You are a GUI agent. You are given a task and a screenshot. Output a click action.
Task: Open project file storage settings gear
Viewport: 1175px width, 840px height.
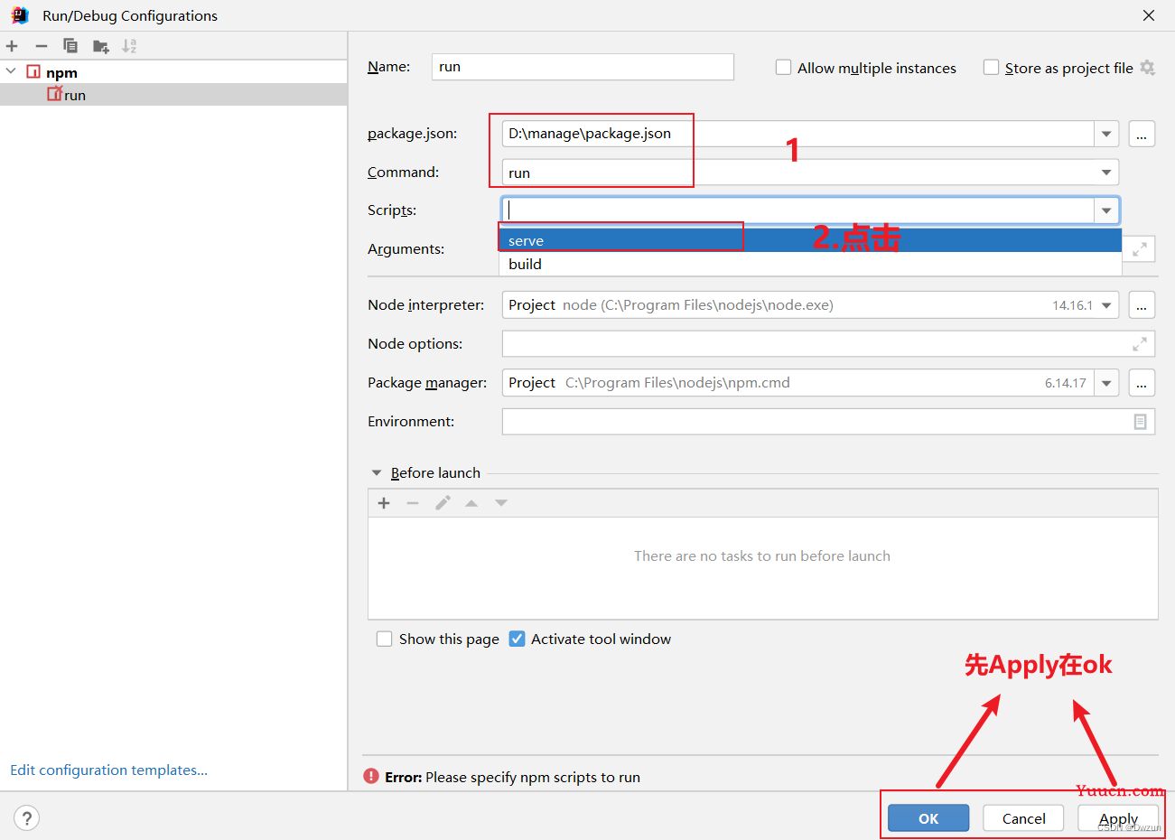[1147, 68]
